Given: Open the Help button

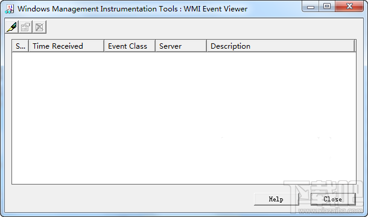Looking at the screenshot, I should click(x=276, y=199).
